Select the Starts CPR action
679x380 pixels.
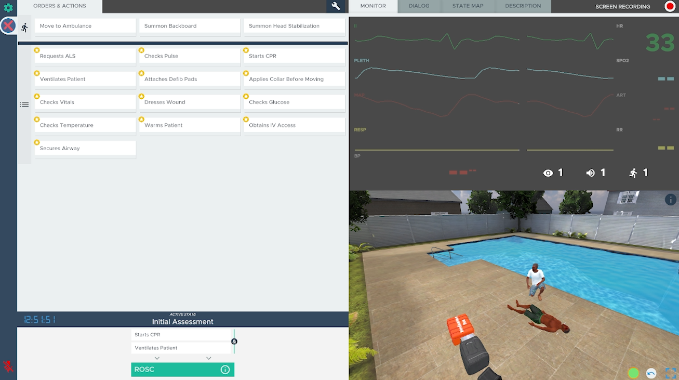pos(294,56)
